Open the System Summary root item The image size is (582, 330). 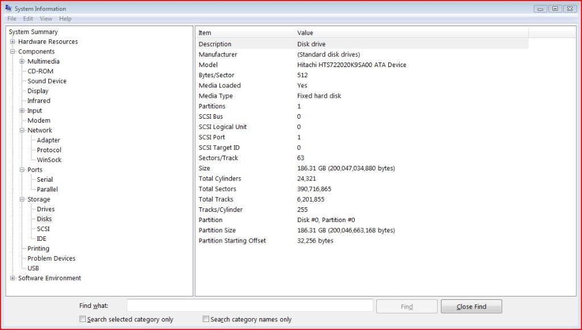click(x=33, y=32)
